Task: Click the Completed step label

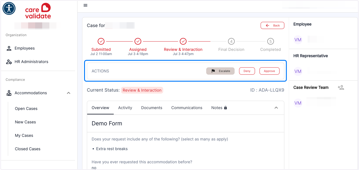Action: coord(270,50)
